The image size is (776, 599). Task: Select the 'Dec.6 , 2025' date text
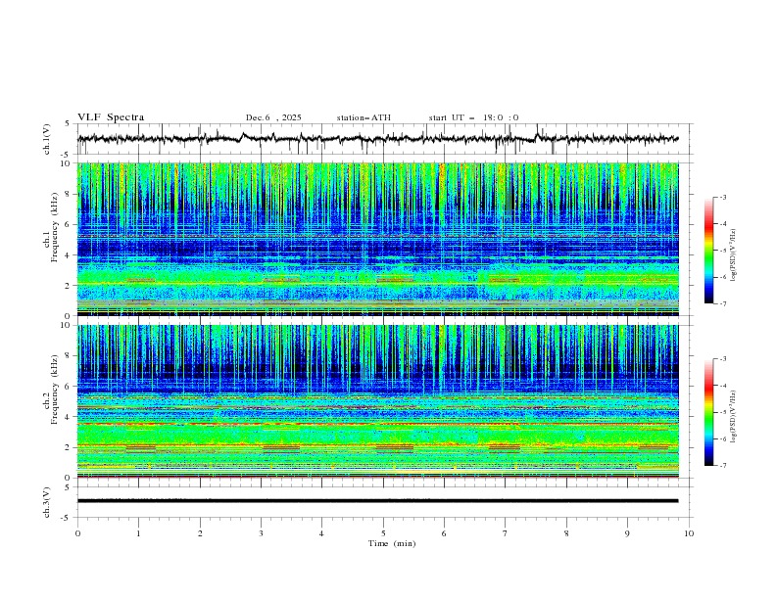273,117
